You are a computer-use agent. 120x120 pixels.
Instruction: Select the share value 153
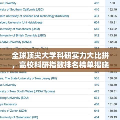(112, 3)
